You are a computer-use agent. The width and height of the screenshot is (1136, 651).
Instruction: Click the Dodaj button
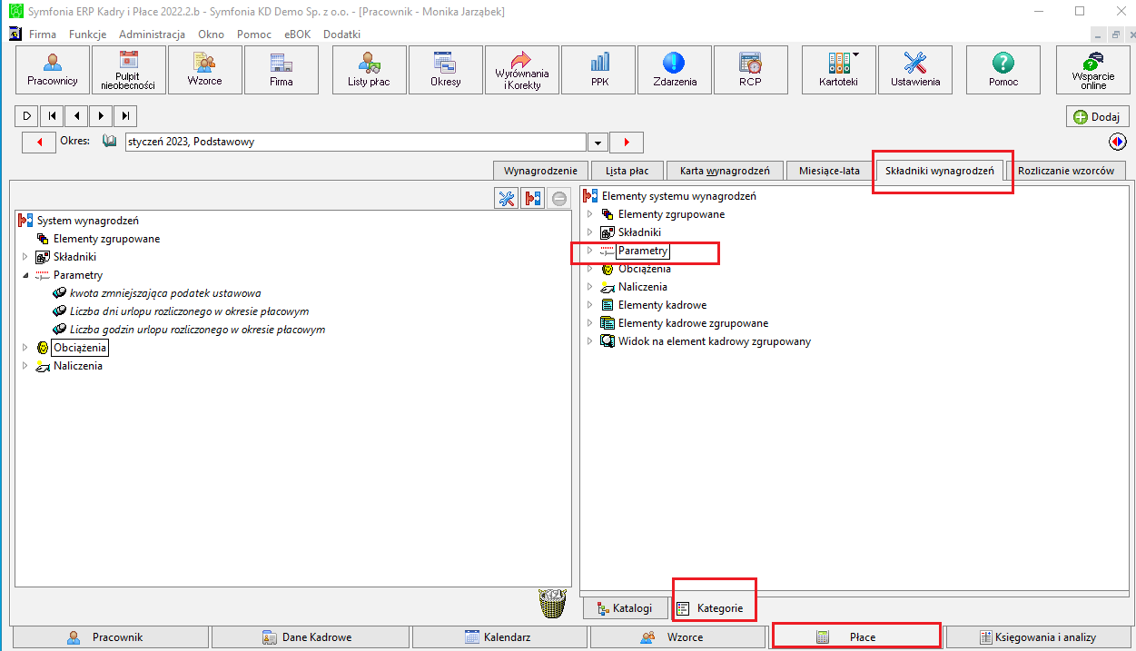pyautogui.click(x=1097, y=117)
